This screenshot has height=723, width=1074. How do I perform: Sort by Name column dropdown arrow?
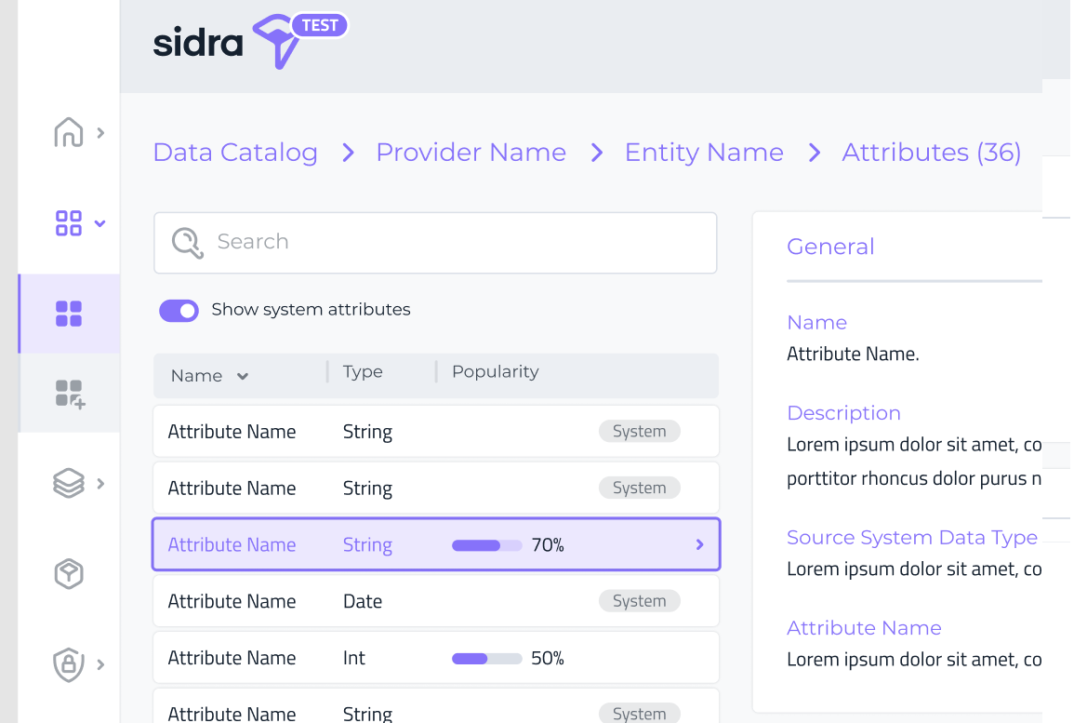coord(243,376)
